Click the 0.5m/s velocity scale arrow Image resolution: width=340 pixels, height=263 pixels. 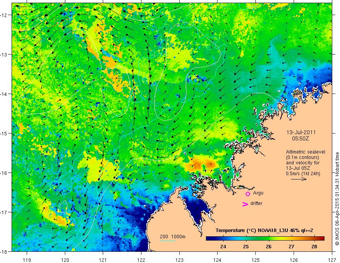click(x=299, y=179)
